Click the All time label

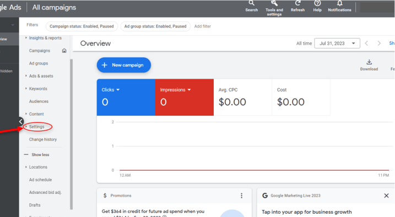304,44
